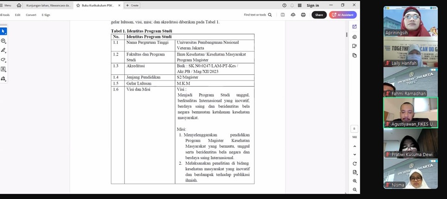Open the Convert menu

tap(31, 15)
